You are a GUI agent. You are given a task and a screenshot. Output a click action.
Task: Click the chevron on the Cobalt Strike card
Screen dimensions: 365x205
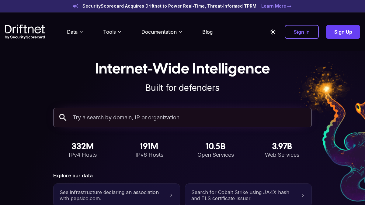[x=303, y=195]
